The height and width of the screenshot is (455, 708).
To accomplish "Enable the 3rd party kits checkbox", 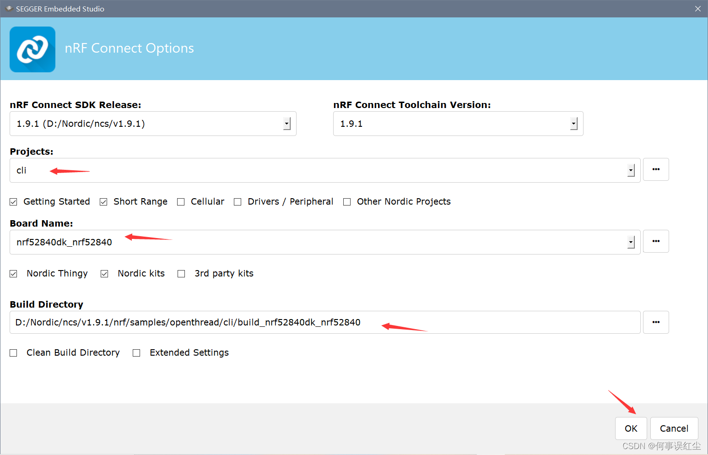I will pos(181,274).
